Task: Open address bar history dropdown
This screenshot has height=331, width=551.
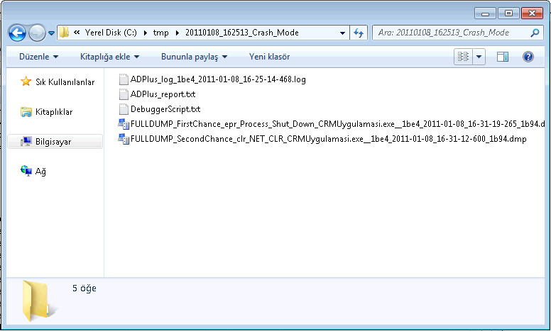Action: point(342,33)
